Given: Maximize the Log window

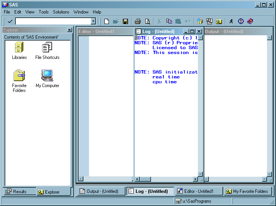Looking at the screenshot, I should [192, 32].
